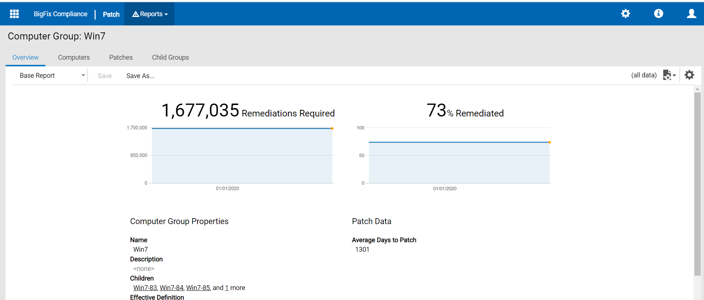
Task: Click the Patch application link
Action: coord(111,14)
